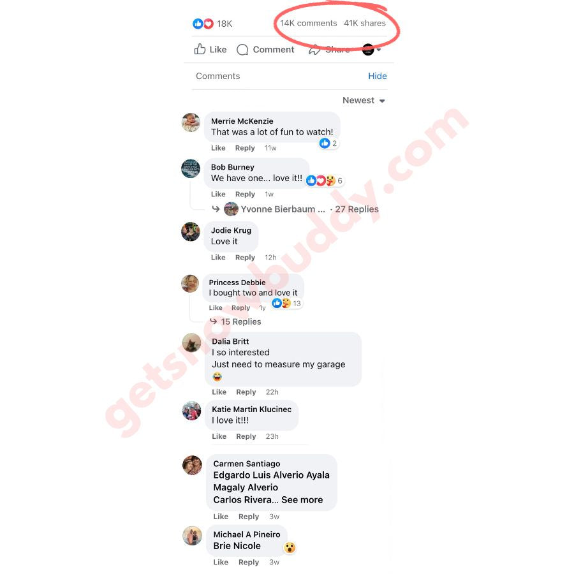
Task: Open the 14K comments count
Action: pyautogui.click(x=309, y=23)
